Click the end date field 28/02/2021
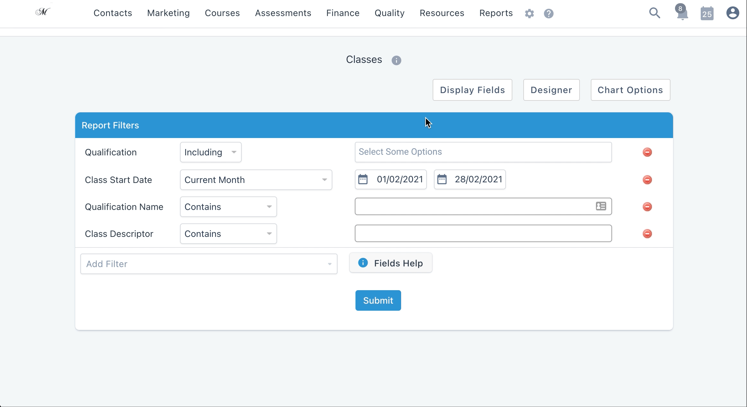The width and height of the screenshot is (747, 407). (470, 179)
